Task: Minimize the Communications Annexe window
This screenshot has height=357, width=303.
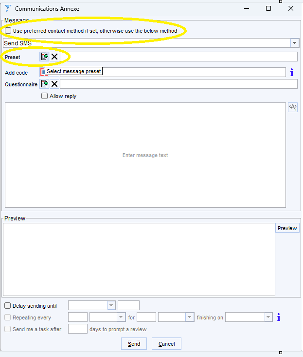Action: click(247, 8)
